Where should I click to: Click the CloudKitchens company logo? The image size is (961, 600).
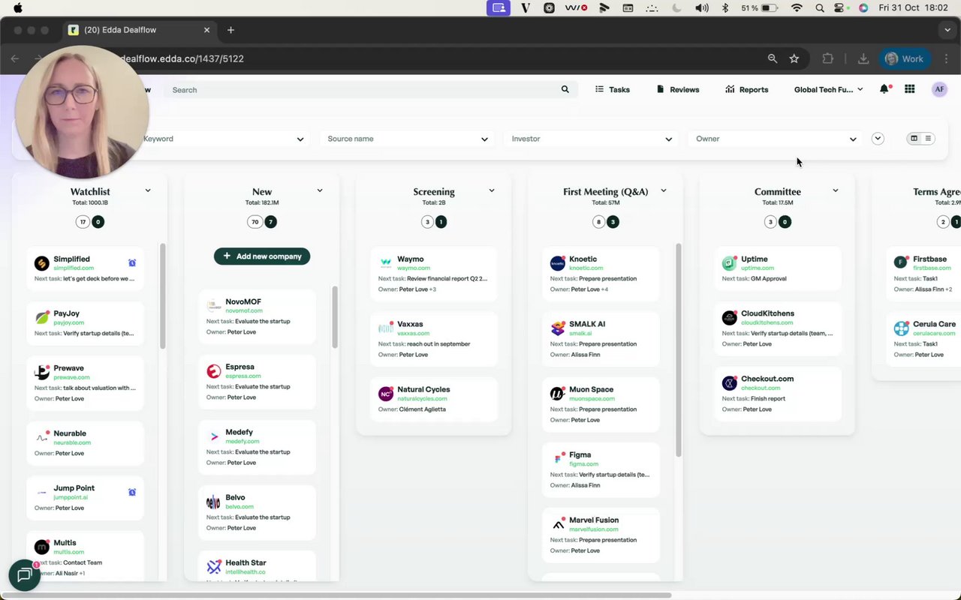point(730,318)
